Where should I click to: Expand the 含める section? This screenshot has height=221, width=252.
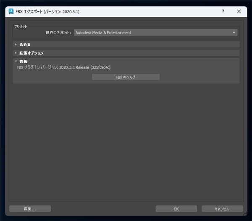pos(126,45)
